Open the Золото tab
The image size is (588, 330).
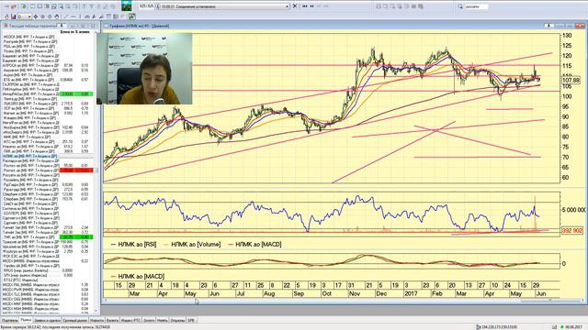[149, 320]
